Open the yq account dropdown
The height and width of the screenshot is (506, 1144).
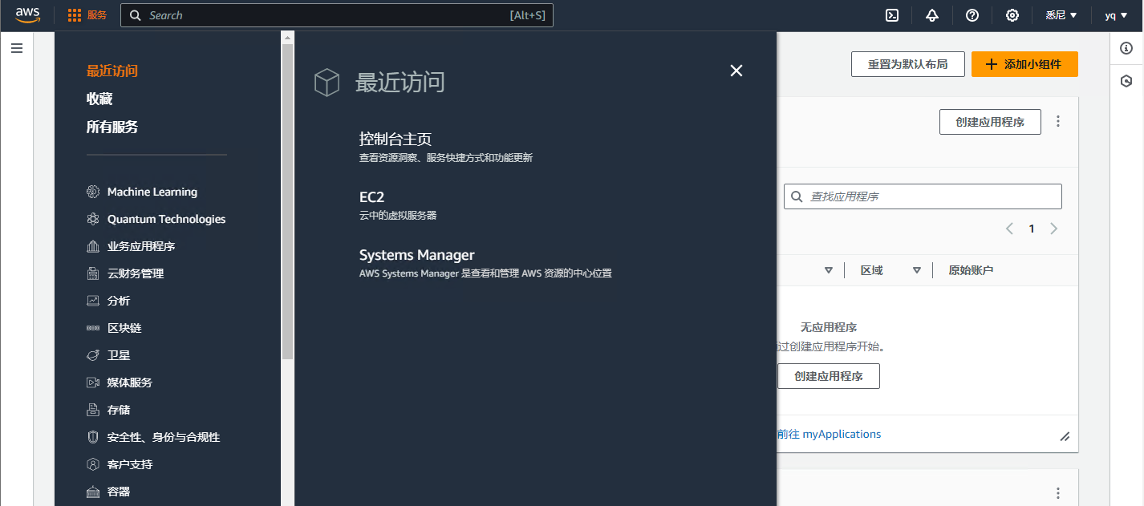[x=1115, y=15]
